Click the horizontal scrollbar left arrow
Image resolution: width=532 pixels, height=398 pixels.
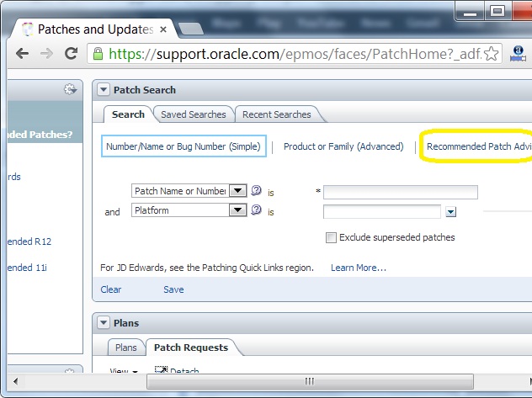click(x=15, y=381)
